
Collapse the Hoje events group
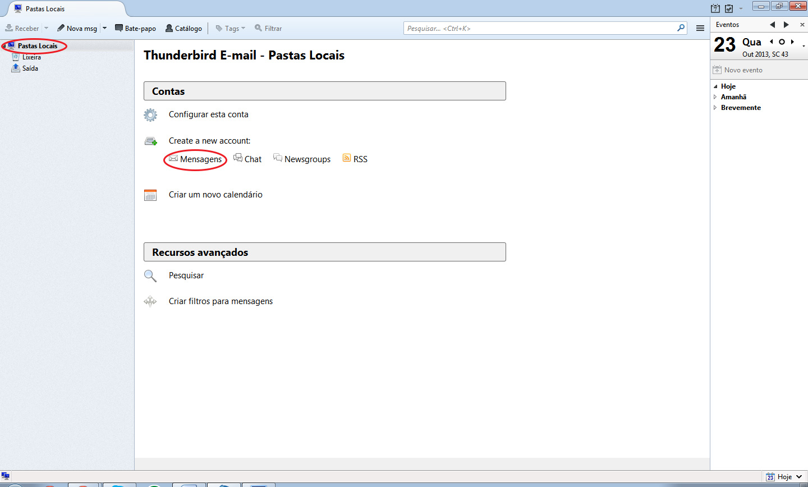click(x=715, y=86)
